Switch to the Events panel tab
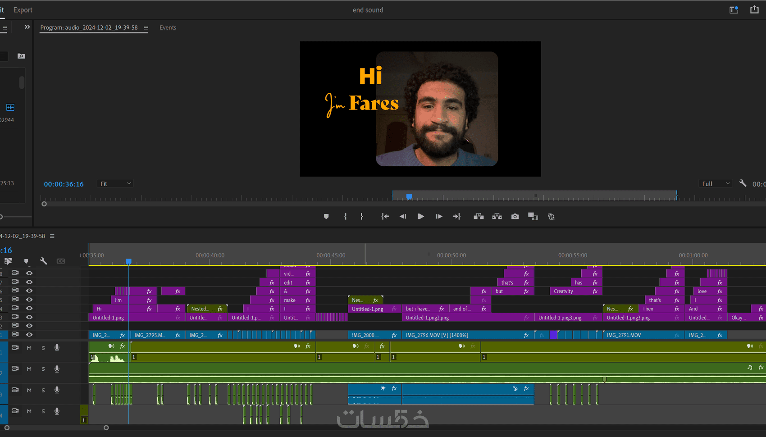The width and height of the screenshot is (766, 437). 168,28
